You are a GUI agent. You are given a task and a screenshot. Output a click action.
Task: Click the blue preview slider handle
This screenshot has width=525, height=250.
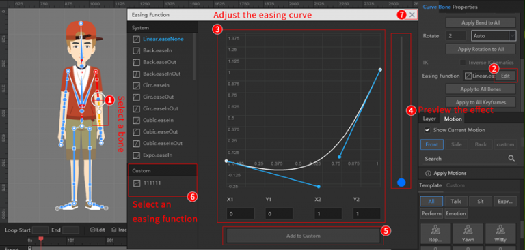pyautogui.click(x=401, y=183)
